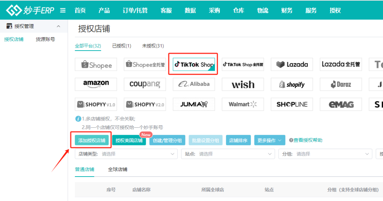Screen dimensions: 383x201
Task: Select the coupang platform tile
Action: click(145, 84)
